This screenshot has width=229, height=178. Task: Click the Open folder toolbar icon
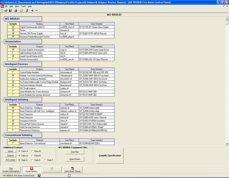(6, 11)
